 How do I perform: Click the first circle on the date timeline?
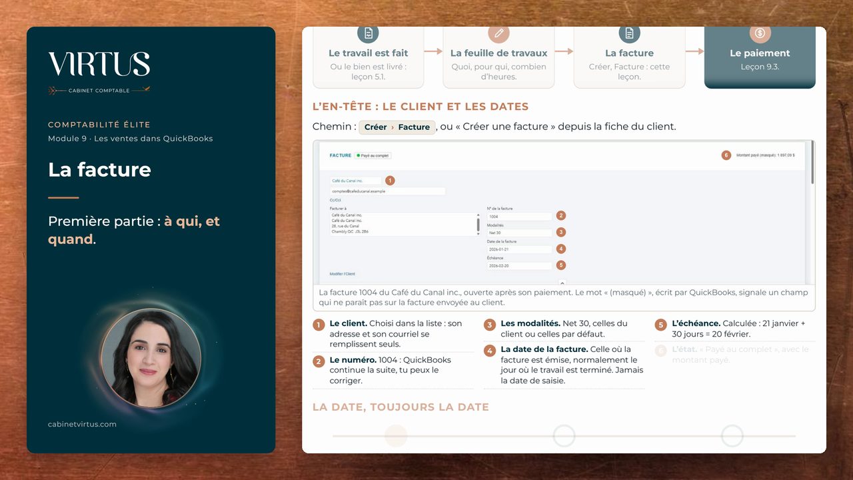pos(396,435)
